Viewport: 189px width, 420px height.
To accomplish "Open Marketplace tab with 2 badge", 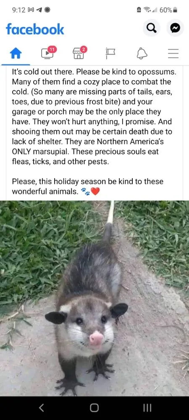I will (x=79, y=53).
